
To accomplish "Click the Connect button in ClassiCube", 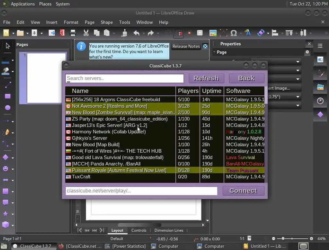I will tap(243, 191).
